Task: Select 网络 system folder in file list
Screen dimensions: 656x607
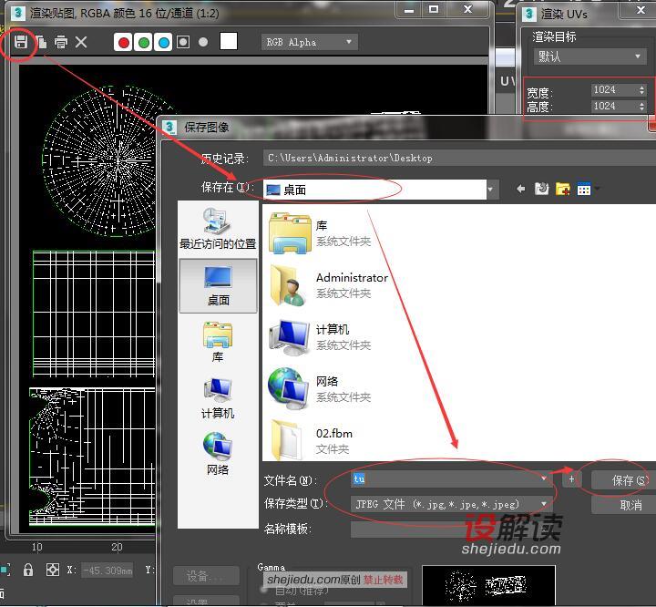Action: [x=320, y=389]
